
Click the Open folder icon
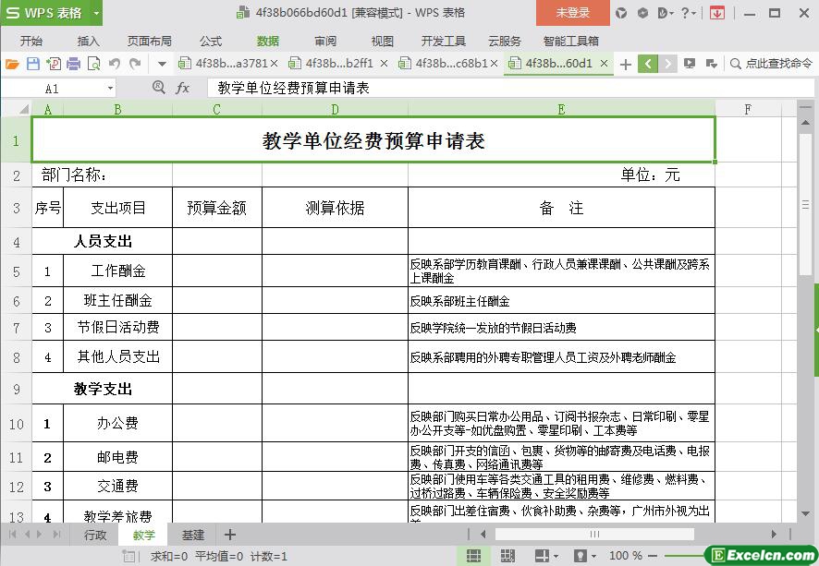point(12,64)
